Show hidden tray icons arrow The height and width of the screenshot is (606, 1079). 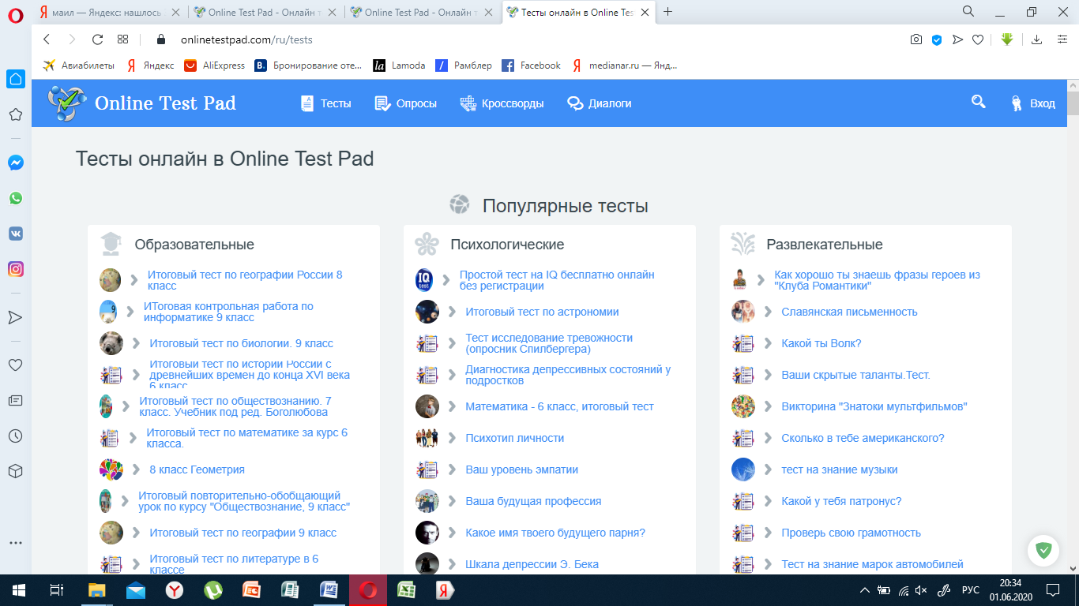[867, 590]
